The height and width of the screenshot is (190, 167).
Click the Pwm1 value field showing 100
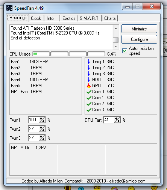pyautogui.click(x=33, y=120)
